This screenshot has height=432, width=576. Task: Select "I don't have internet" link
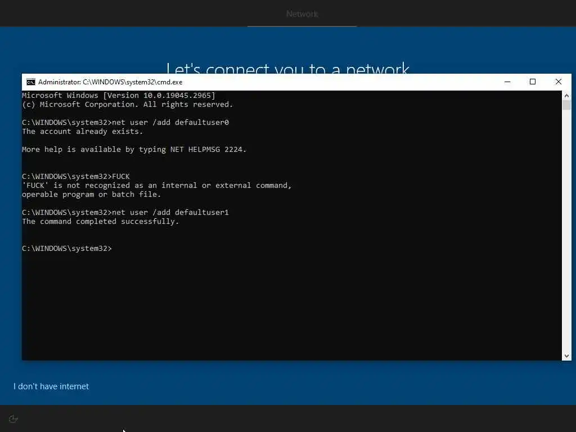pyautogui.click(x=51, y=386)
